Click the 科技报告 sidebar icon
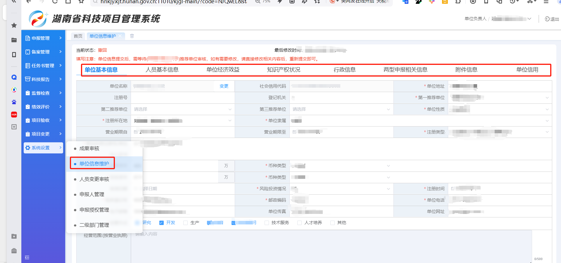561x263 pixels. [x=28, y=79]
